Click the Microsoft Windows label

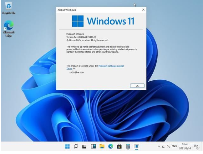pyautogui.click(x=75, y=34)
